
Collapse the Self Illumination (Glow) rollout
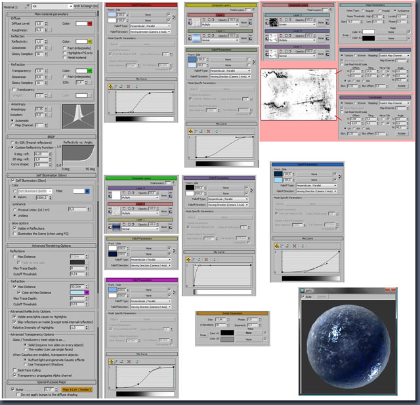(51, 175)
